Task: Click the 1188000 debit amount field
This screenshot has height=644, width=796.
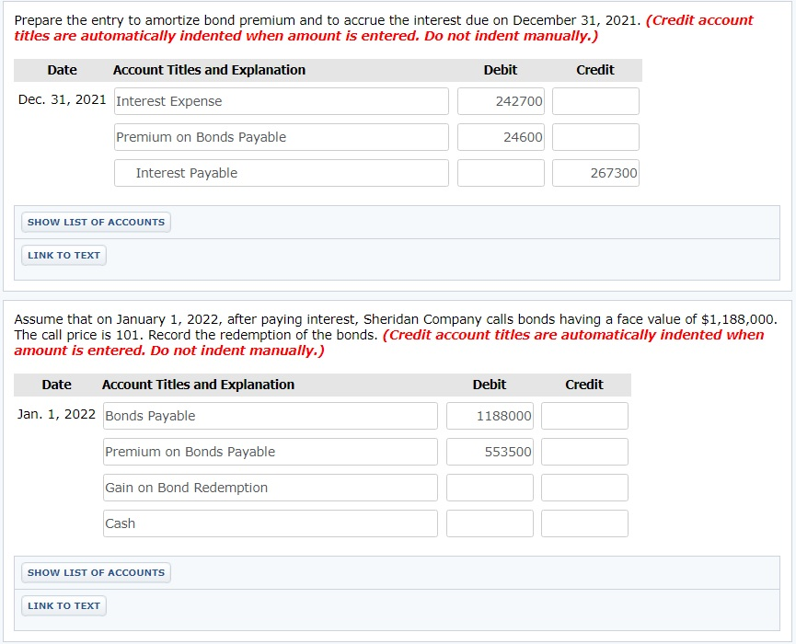Action: point(490,416)
